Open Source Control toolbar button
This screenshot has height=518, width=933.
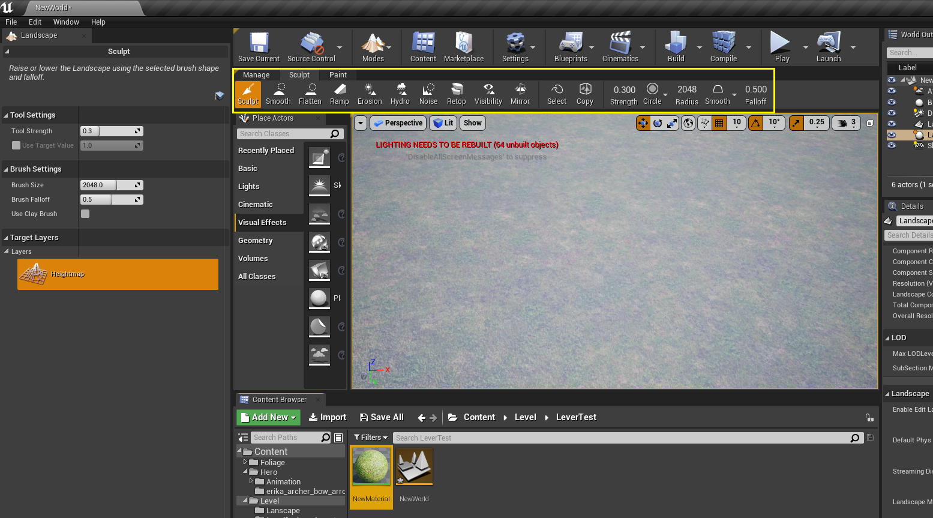311,47
